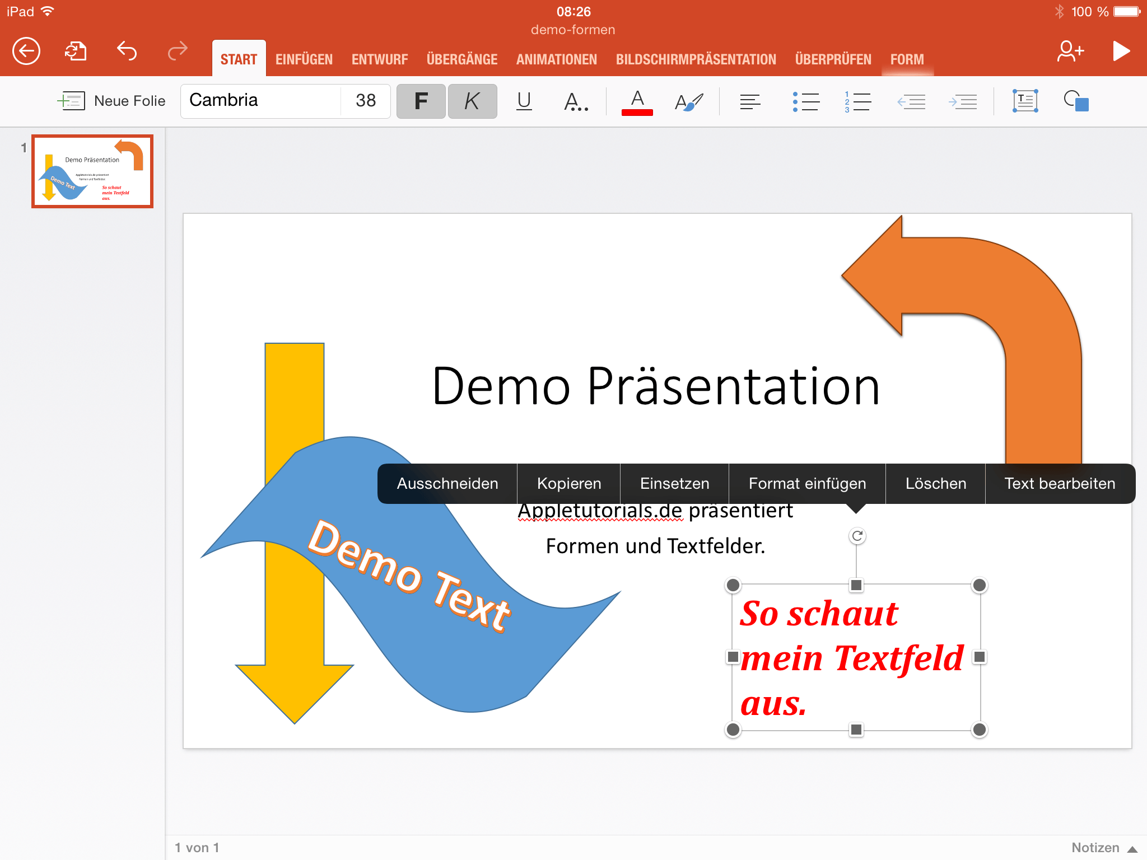The image size is (1147, 860).
Task: Tap Neue Folie button
Action: point(111,101)
